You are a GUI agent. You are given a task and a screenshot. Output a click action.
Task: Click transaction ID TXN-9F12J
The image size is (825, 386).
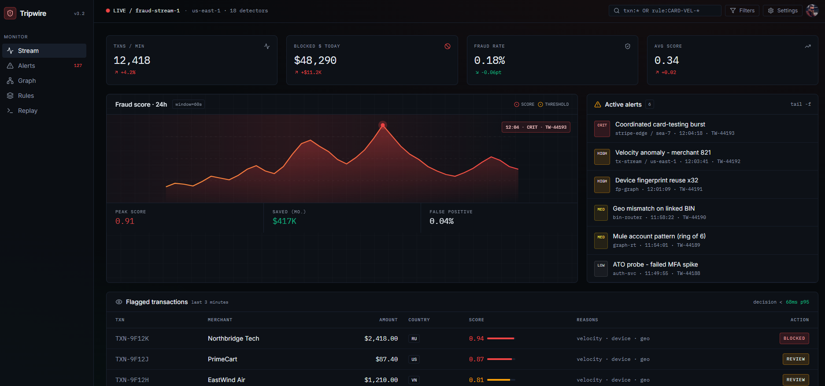132,359
